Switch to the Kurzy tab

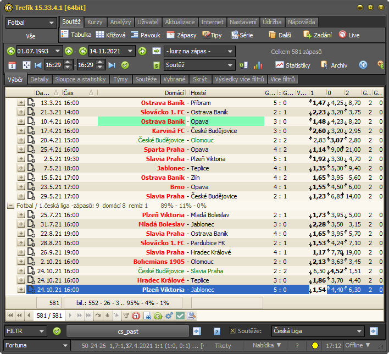pyautogui.click(x=95, y=22)
